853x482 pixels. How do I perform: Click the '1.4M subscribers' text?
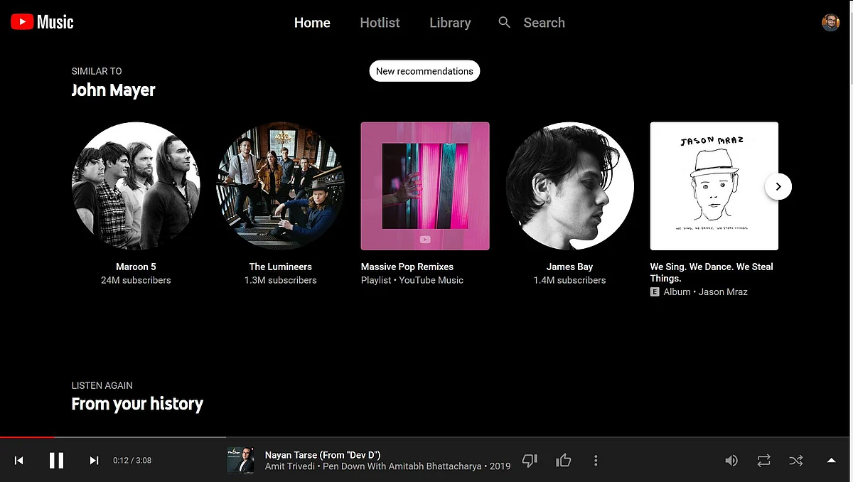click(x=570, y=280)
